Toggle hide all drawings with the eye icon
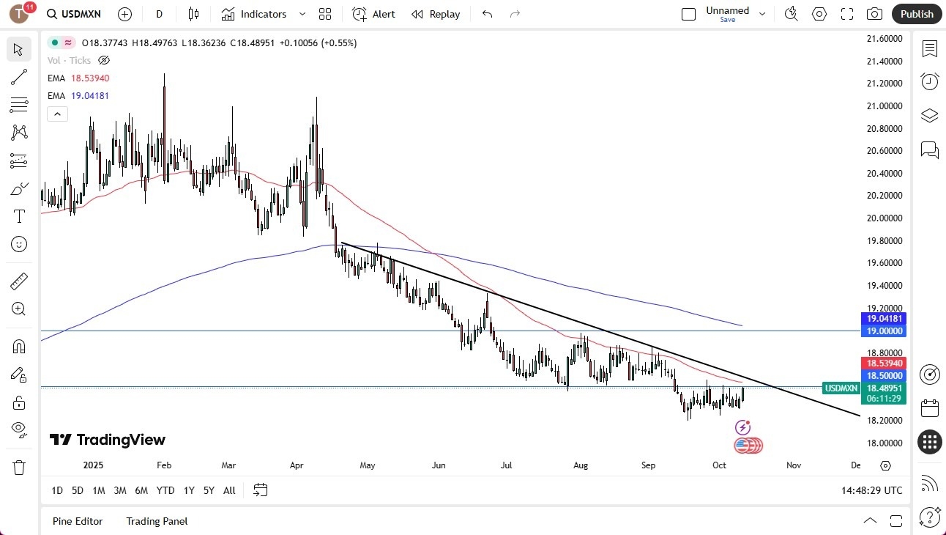Viewport: 946px width, 535px height. (x=18, y=429)
